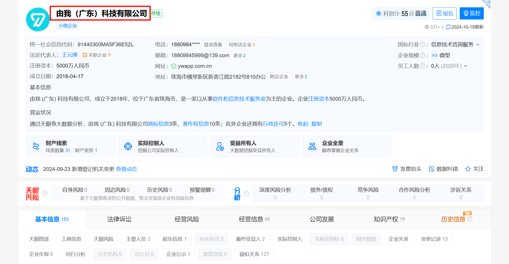Click 登录查看 to reveal phone number
509x264 pixels.
coord(213,45)
